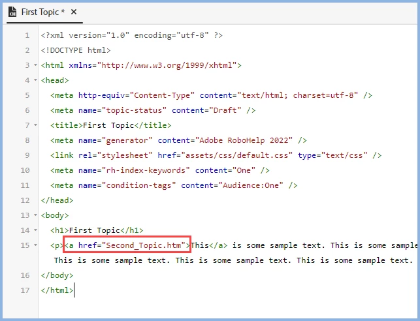Screen dimensions: 420x321
Task: Click line number 2 in the gutter
Action: coord(27,50)
